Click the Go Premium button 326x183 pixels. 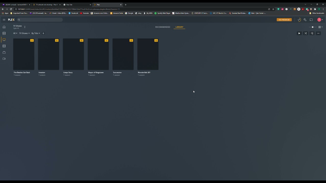(x=284, y=20)
